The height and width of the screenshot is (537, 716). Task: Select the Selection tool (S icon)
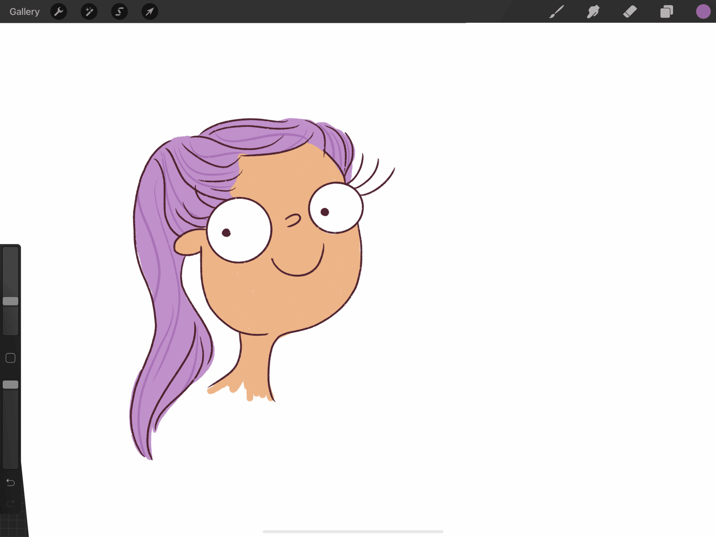point(119,12)
